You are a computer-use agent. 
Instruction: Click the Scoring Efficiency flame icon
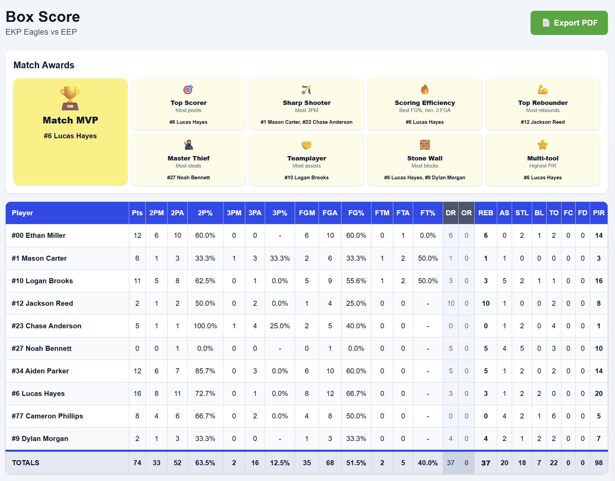[x=425, y=89]
